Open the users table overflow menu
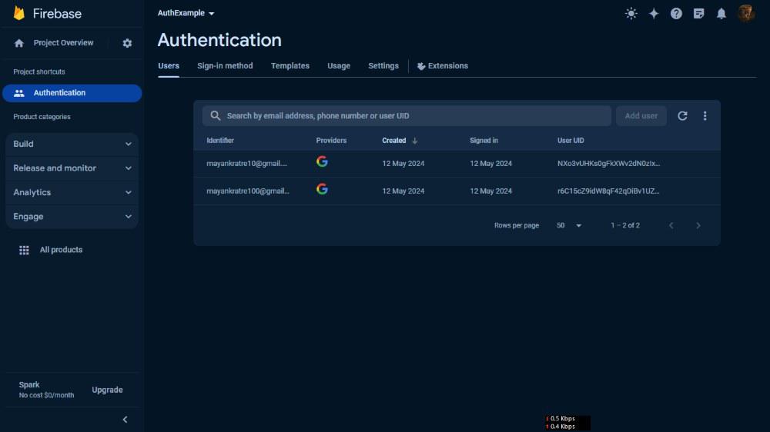Viewport: 770px width, 432px height. point(705,116)
